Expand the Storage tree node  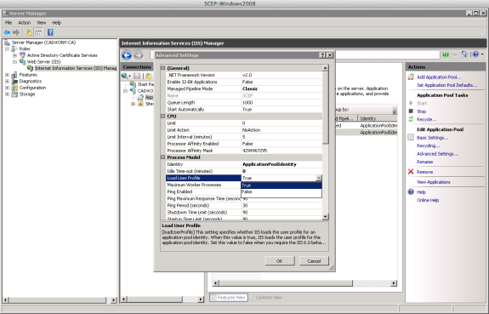pyautogui.click(x=7, y=94)
